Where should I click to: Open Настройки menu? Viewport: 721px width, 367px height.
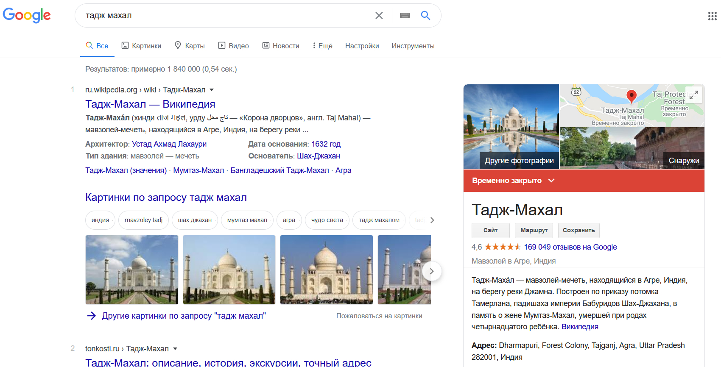pyautogui.click(x=362, y=46)
